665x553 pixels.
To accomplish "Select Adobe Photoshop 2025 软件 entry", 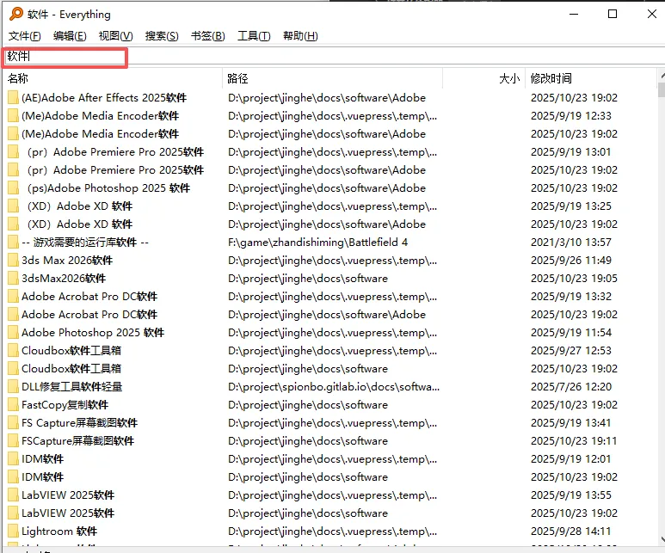I will [93, 333].
